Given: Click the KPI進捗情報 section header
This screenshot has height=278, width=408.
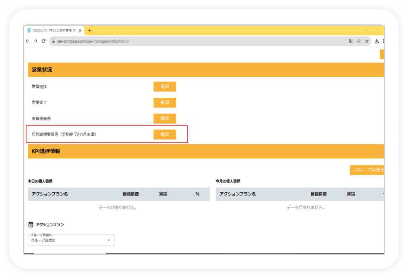Looking at the screenshot, I should (206, 152).
